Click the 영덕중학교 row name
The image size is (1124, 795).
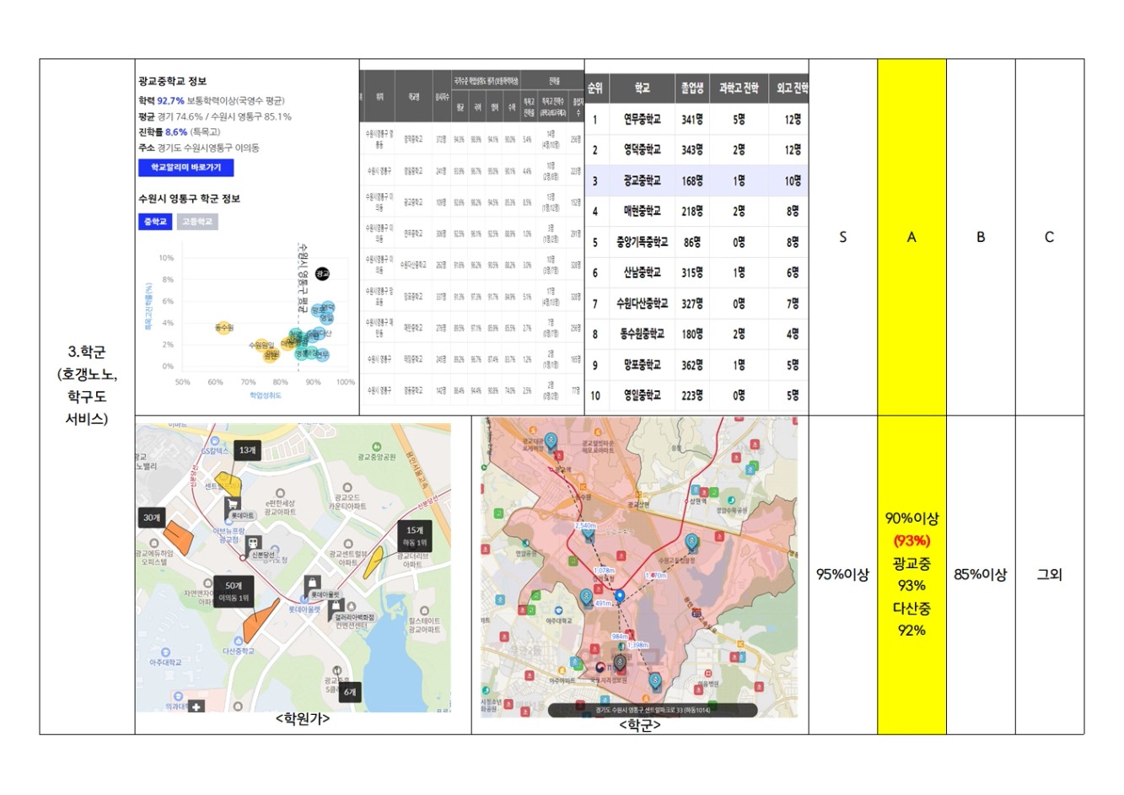[x=643, y=150]
